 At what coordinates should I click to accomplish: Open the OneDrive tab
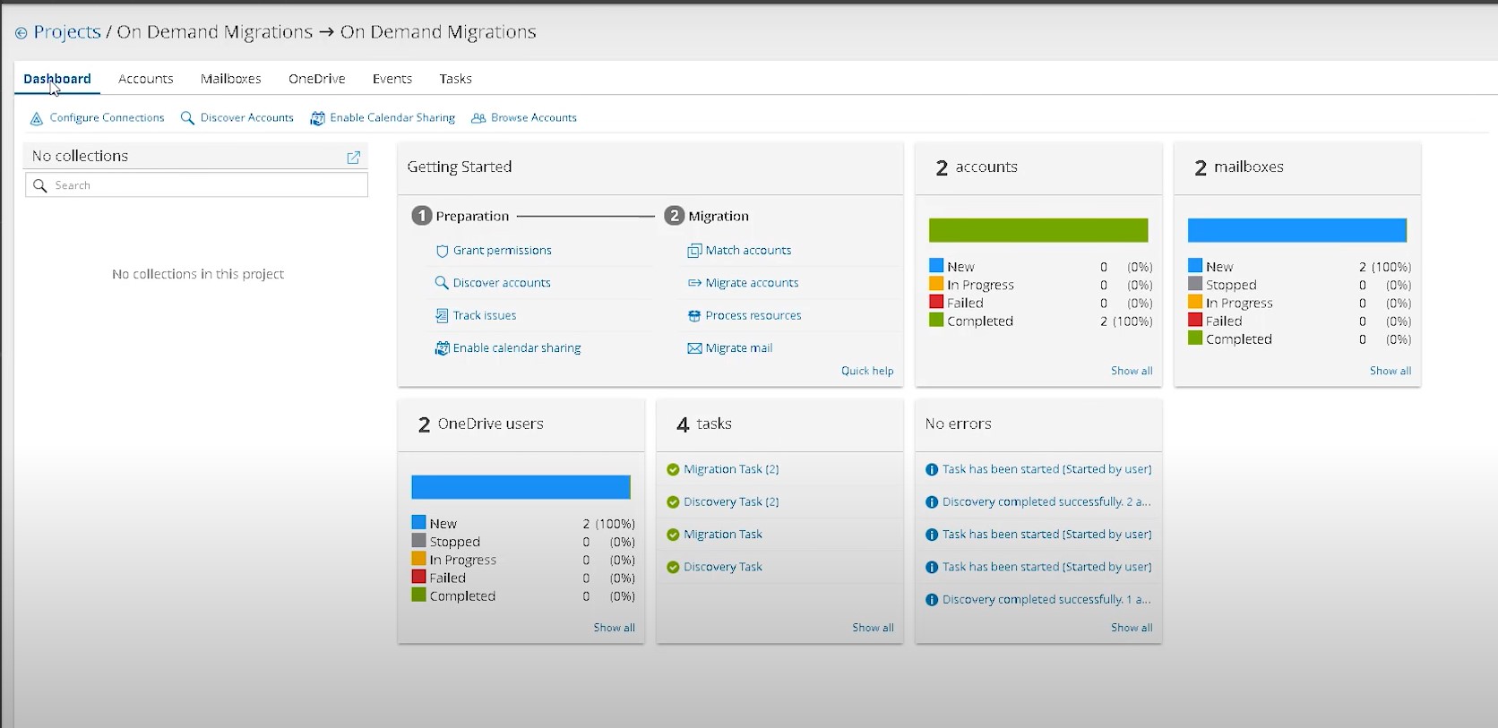(316, 79)
